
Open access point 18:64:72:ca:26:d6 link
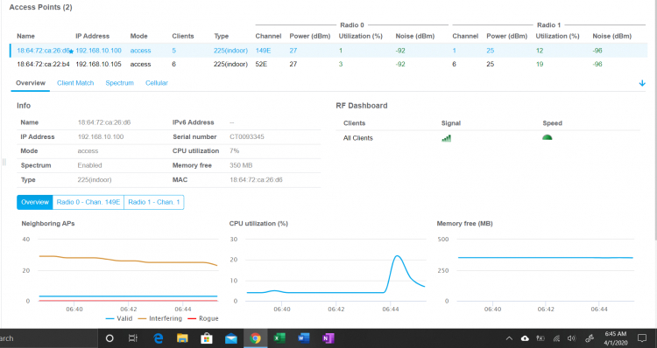click(43, 50)
